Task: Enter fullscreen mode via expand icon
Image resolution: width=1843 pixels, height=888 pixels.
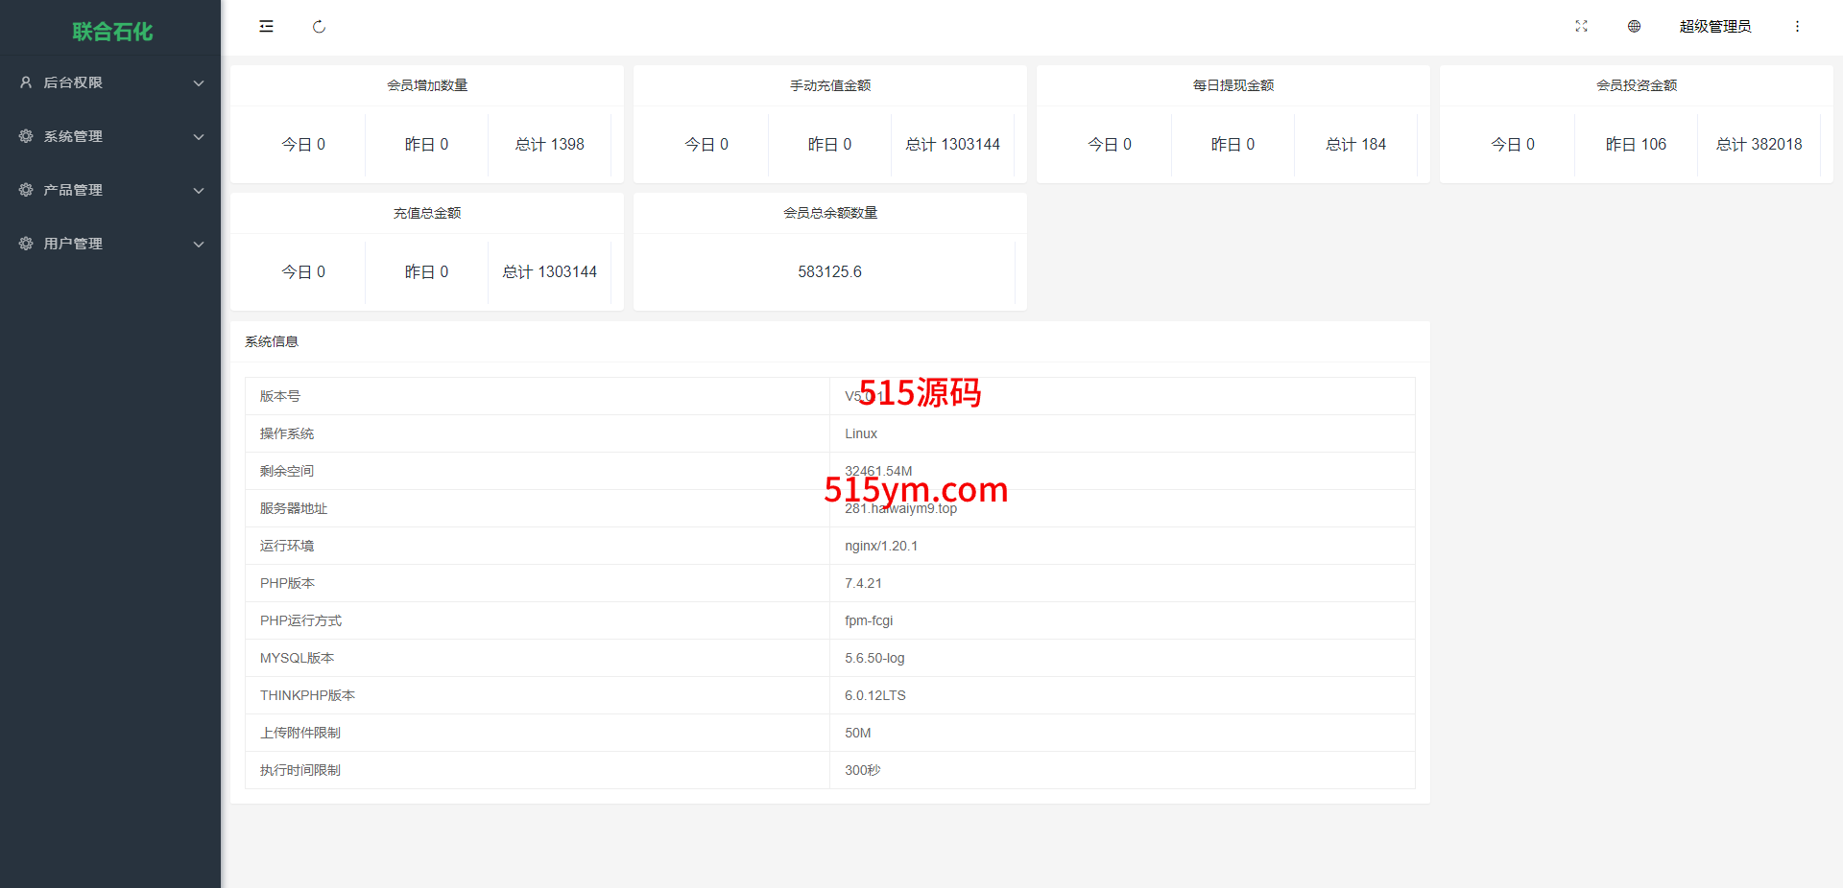Action: (x=1581, y=27)
